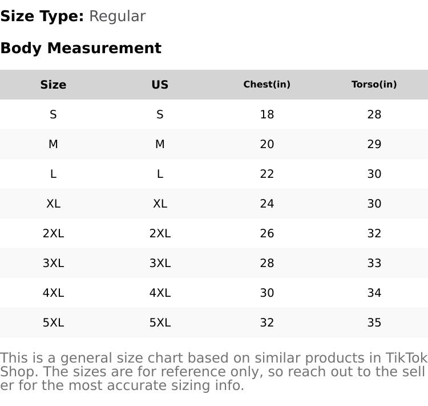Select chest value 18 in the S row

(267, 114)
